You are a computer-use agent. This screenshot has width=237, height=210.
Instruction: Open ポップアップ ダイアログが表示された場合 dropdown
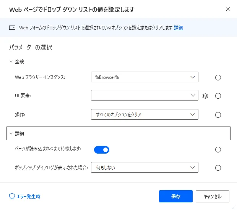(144, 167)
